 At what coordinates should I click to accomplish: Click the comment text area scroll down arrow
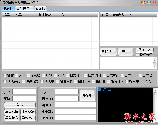(155, 66)
